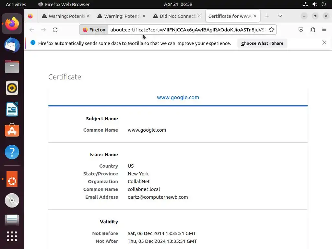Open Ubuntu Software store from dock
Viewport: 332px width, 249px height.
click(12, 130)
